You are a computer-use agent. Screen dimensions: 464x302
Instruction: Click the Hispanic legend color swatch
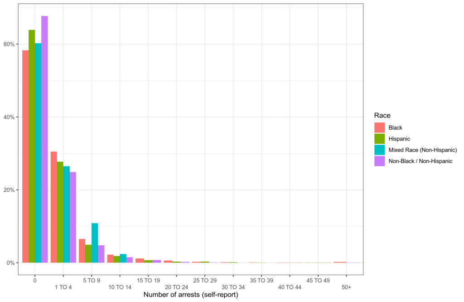(379, 139)
